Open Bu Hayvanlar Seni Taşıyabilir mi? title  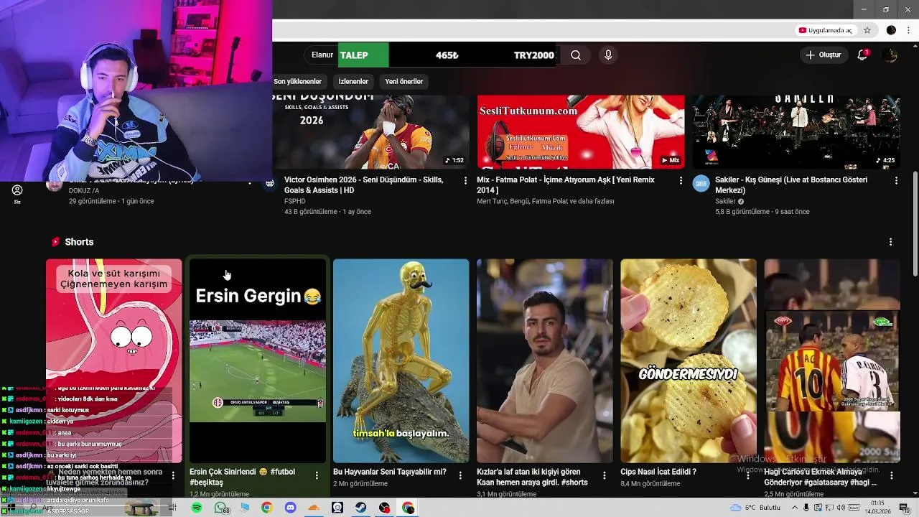click(x=390, y=472)
